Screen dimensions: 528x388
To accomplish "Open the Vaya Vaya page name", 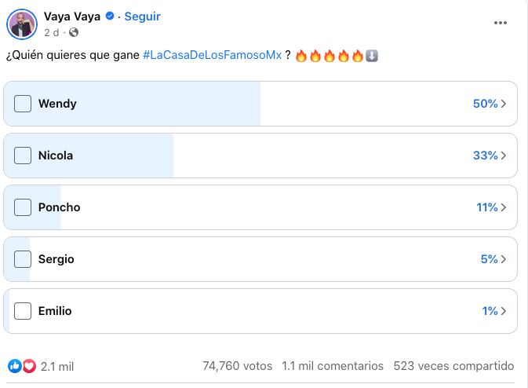I will 72,16.
